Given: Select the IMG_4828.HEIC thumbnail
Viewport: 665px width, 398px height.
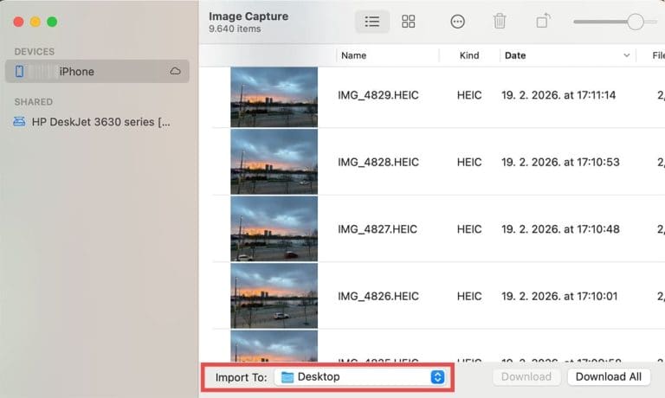Looking at the screenshot, I should click(274, 162).
